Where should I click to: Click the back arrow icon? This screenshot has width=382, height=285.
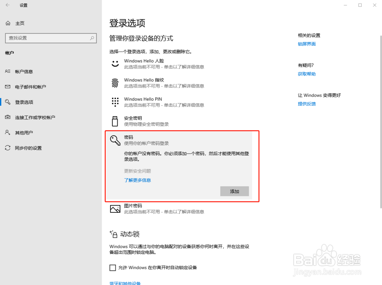[x=8, y=5]
